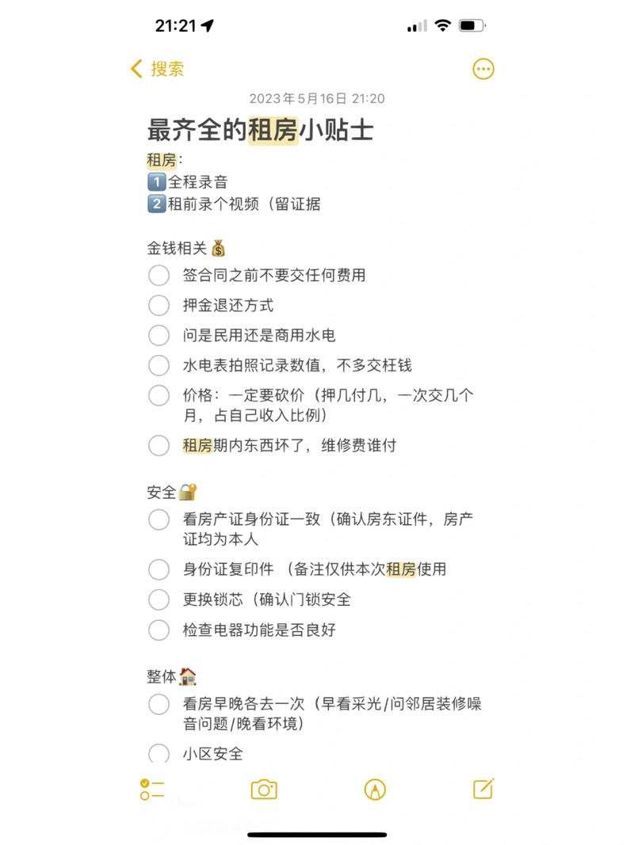
Task: Tap the back chevron beside 搜索
Action: point(137,69)
